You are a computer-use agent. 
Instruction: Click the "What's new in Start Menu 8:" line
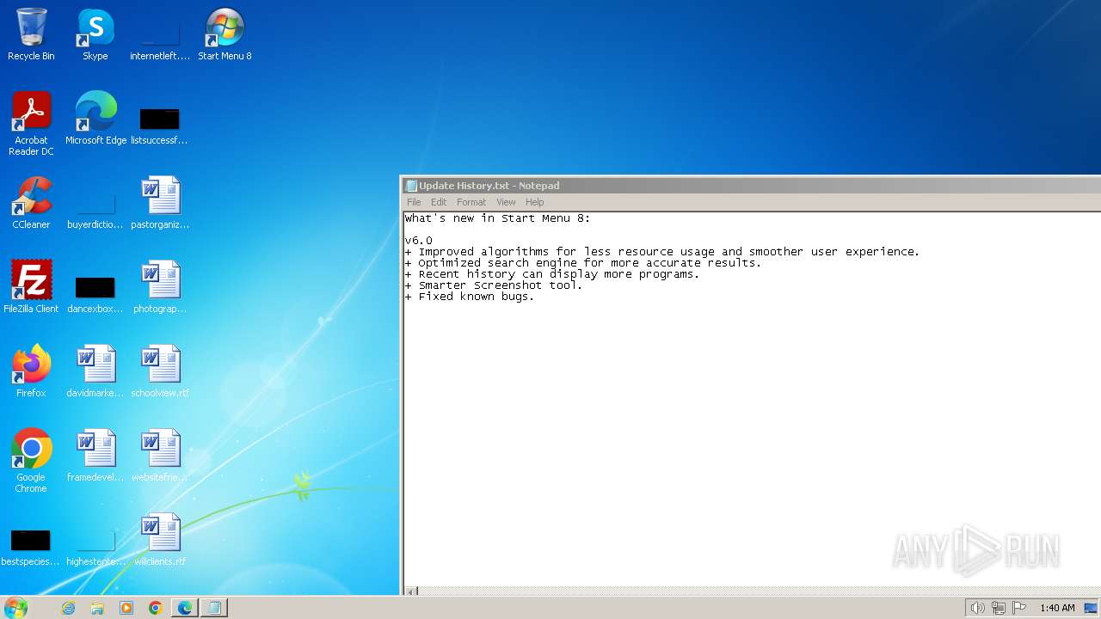click(x=497, y=218)
